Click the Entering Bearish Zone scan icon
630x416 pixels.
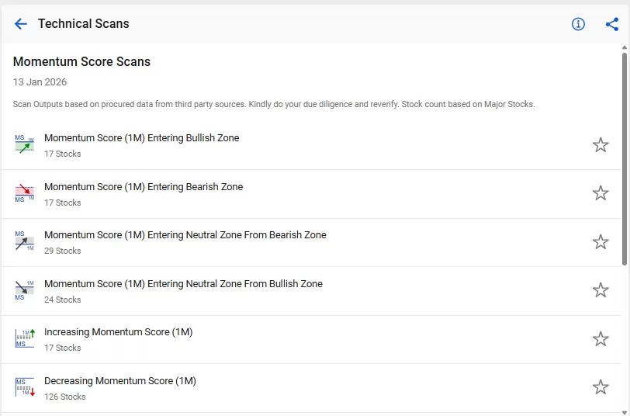point(25,193)
